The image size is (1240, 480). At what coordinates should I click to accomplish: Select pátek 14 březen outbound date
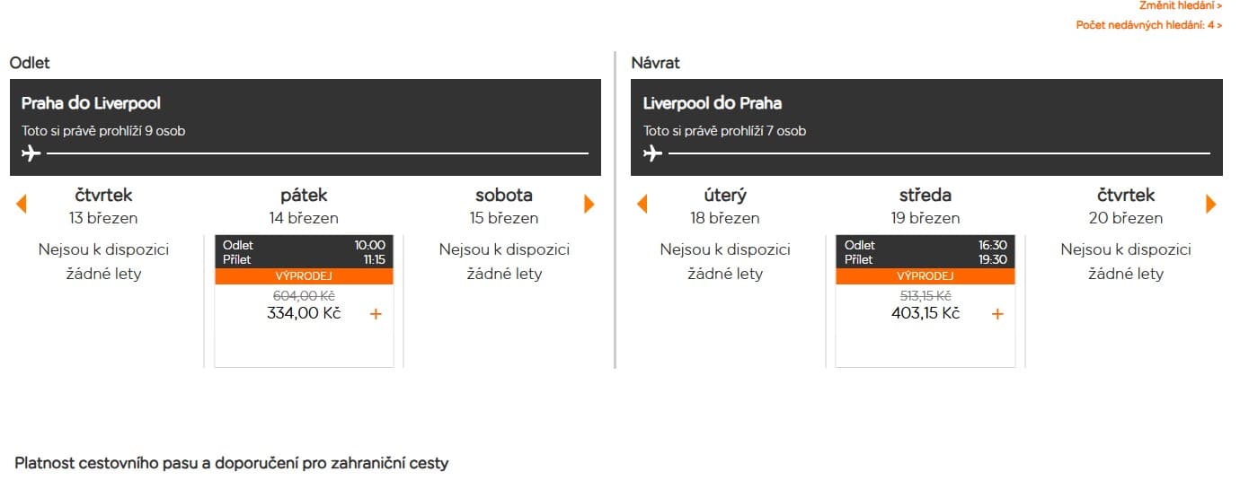tap(304, 205)
